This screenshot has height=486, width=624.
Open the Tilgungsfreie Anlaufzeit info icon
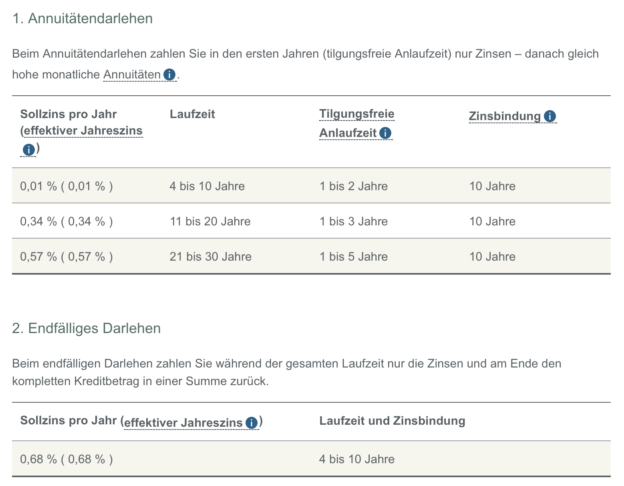385,133
